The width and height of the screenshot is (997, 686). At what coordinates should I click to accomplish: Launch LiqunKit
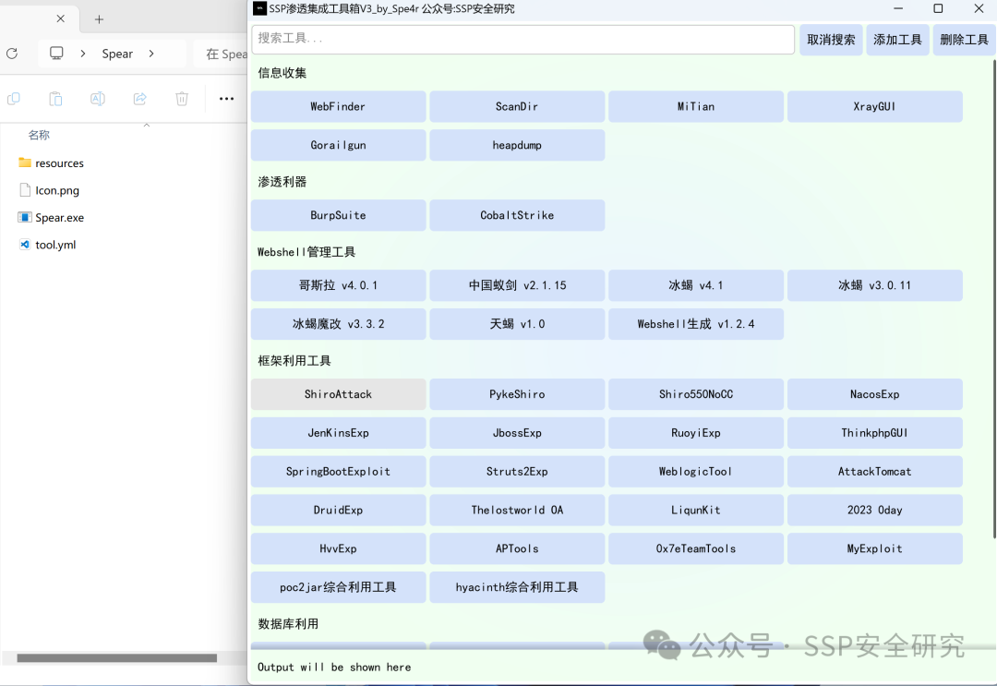[x=696, y=510]
